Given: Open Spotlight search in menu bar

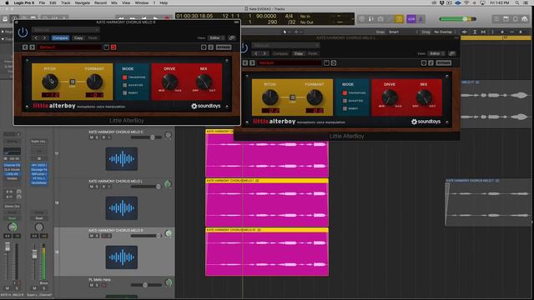Looking at the screenshot, I should [x=517, y=2].
